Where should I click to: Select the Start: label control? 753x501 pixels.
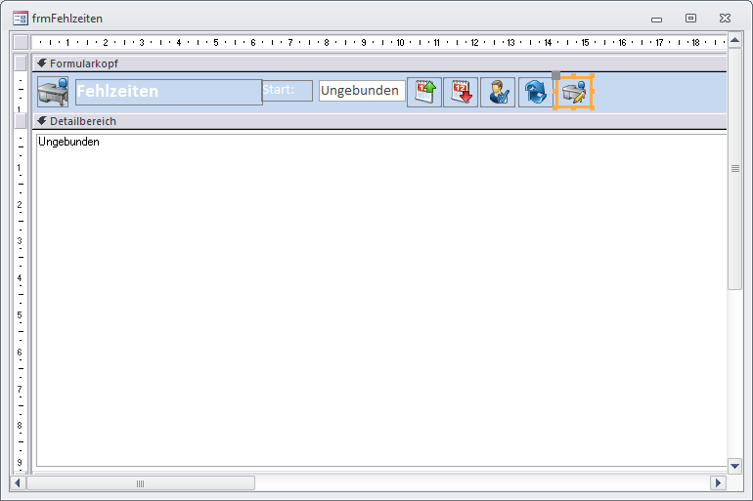(x=288, y=91)
